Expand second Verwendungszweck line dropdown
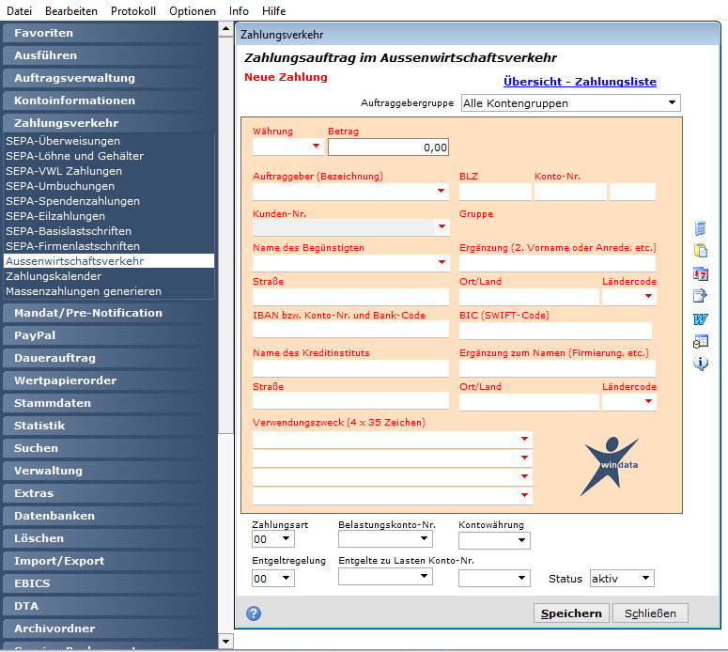This screenshot has height=652, width=728. [x=525, y=458]
